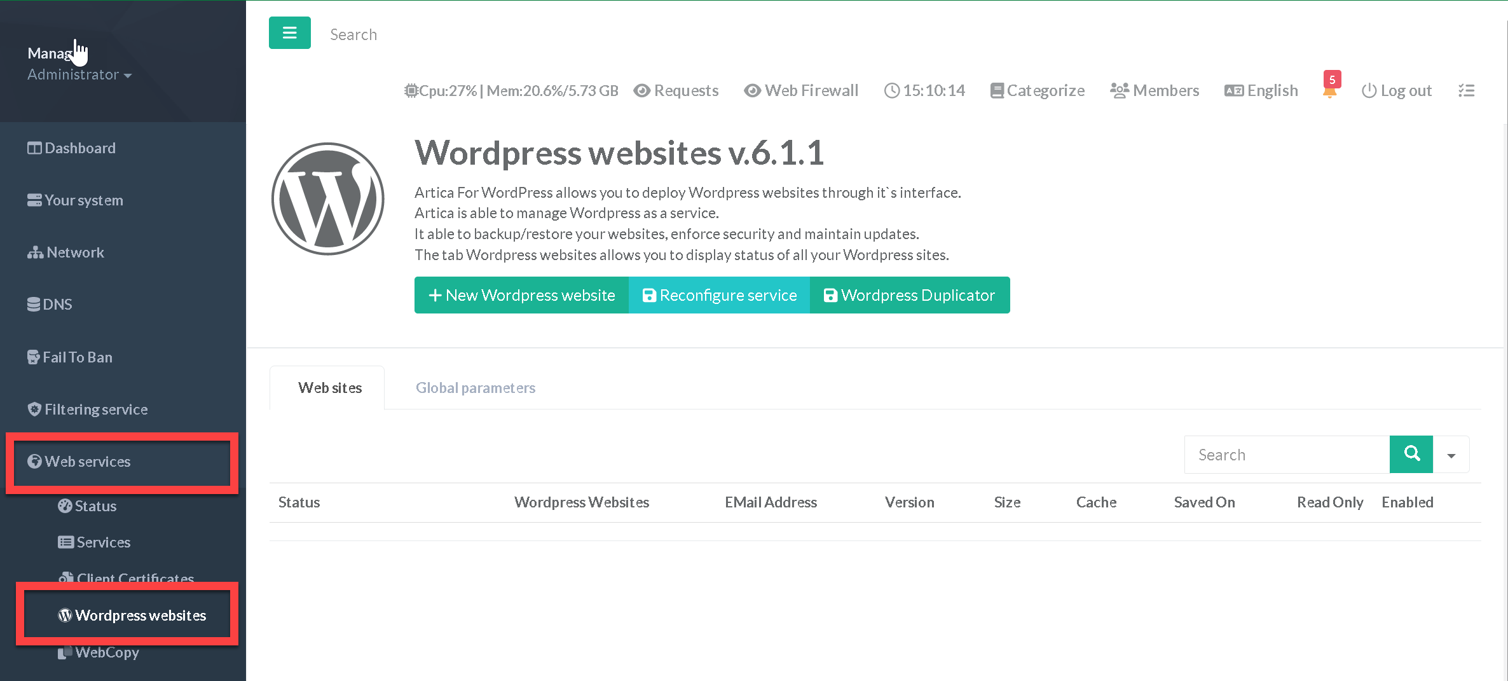
Task: Open the Members section
Action: coord(1155,90)
